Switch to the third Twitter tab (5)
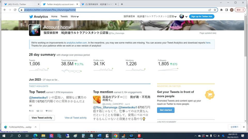Image resolution: width=248 pixels, height=139 pixels. tap(99, 4)
